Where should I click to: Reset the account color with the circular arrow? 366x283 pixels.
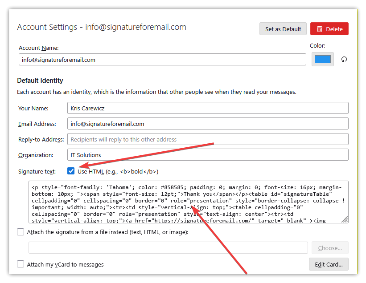[344, 60]
